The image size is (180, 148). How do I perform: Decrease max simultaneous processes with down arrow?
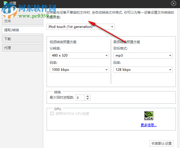coord(88,99)
